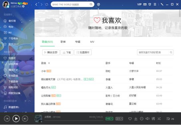Image resolution: width=181 pixels, height=125 pixels.
Task: Switch to the 歌曲(503) tab
Action: [x=47, y=42]
